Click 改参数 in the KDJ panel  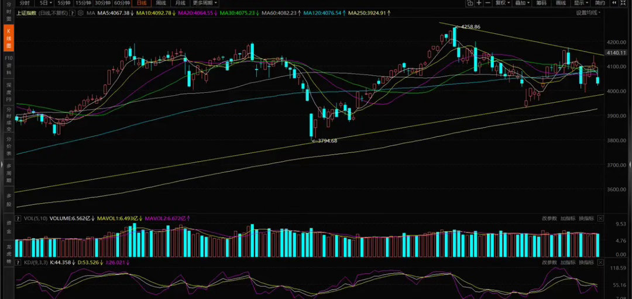[549, 262]
